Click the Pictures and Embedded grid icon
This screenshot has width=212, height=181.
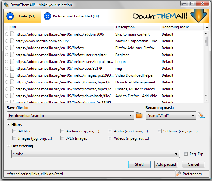pos(47,16)
